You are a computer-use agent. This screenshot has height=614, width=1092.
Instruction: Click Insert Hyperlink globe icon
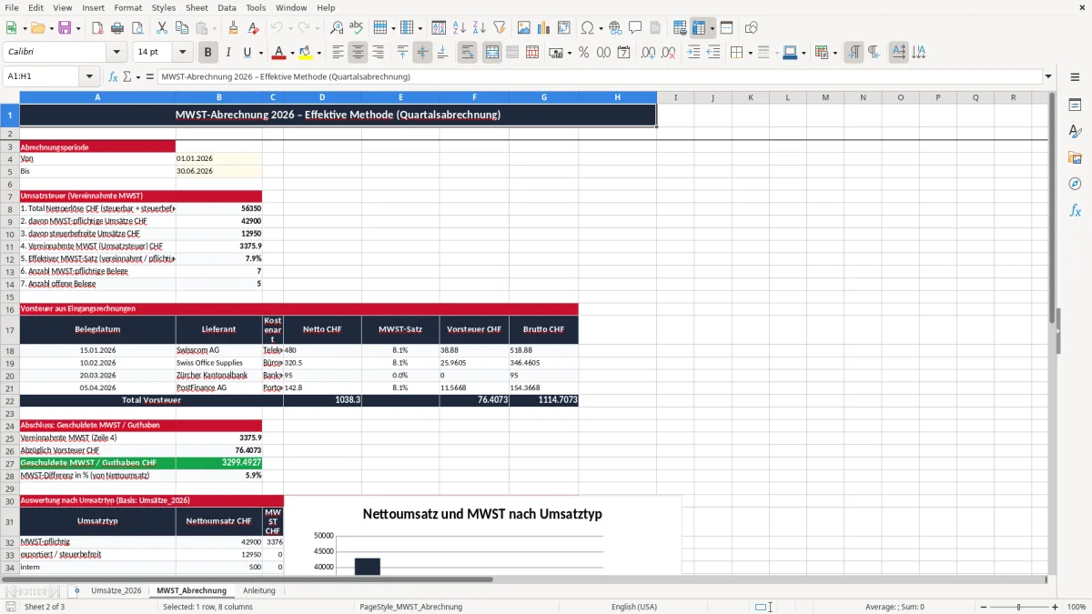615,28
